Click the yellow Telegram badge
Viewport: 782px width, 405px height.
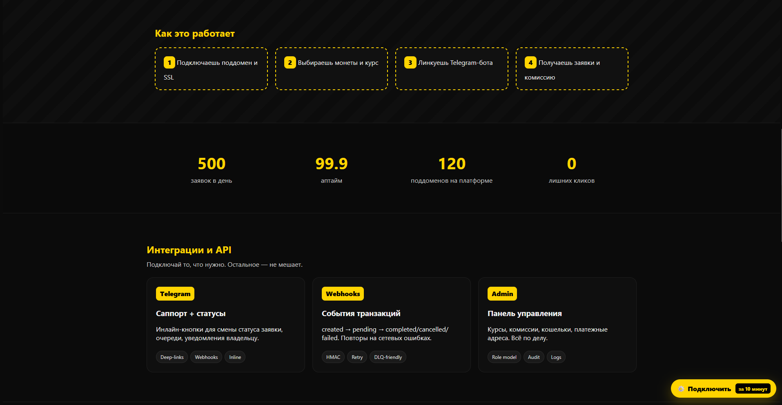pos(175,294)
